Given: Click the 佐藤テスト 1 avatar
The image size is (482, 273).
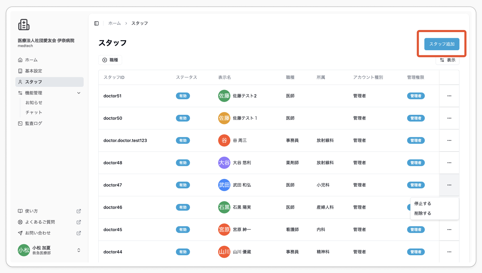Looking at the screenshot, I should point(224,118).
